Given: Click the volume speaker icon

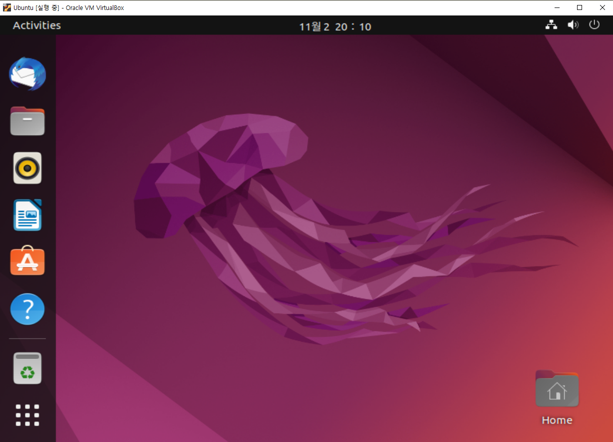Looking at the screenshot, I should pyautogui.click(x=573, y=25).
